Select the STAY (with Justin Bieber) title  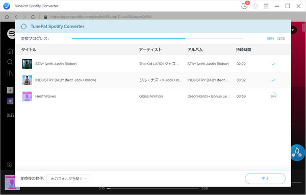click(x=56, y=64)
